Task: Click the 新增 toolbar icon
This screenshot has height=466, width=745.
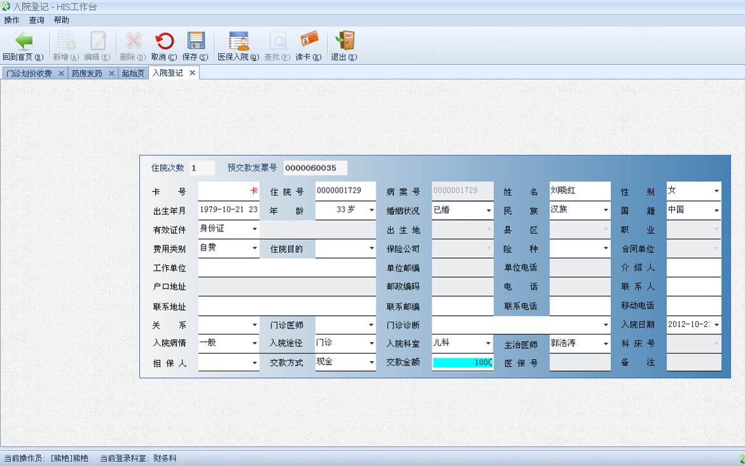Action: click(x=67, y=41)
